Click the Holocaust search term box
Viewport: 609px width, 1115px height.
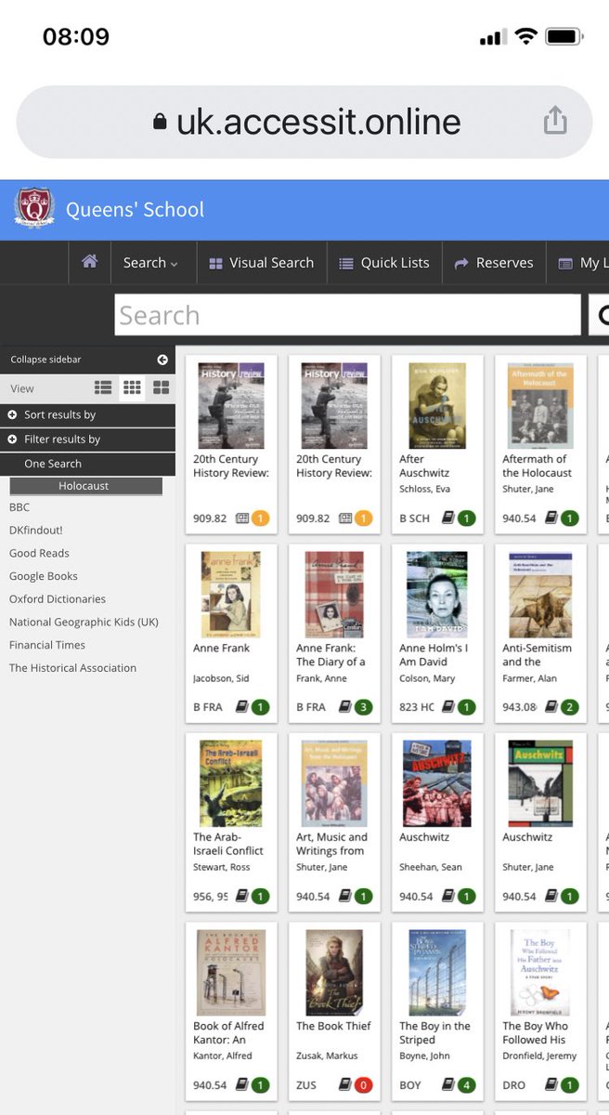pyautogui.click(x=84, y=486)
